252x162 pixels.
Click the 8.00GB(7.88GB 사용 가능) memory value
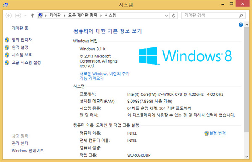[x=150, y=101]
